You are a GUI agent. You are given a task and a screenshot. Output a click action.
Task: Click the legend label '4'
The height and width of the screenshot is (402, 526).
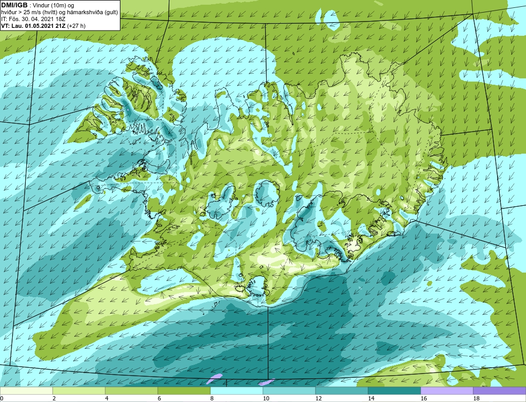[x=107, y=398]
